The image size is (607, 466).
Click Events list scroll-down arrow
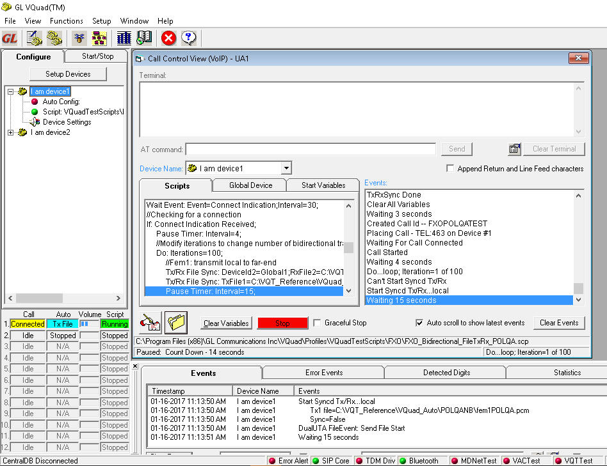[578, 300]
